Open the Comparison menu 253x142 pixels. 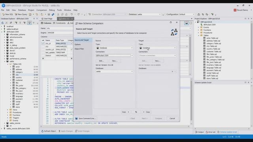point(42,10)
